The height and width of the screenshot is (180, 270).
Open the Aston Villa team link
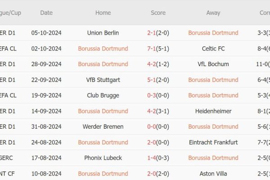pos(213,173)
